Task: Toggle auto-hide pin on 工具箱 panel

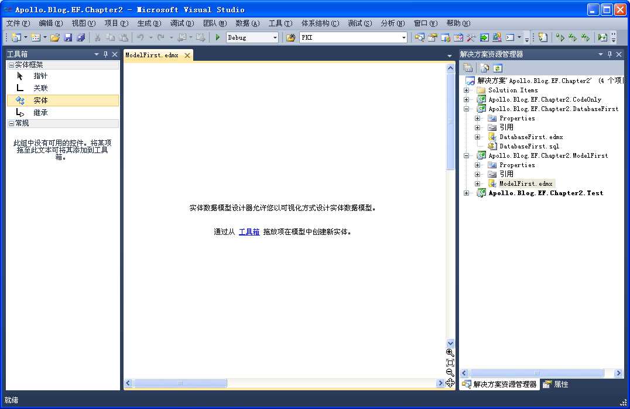Action: click(105, 54)
